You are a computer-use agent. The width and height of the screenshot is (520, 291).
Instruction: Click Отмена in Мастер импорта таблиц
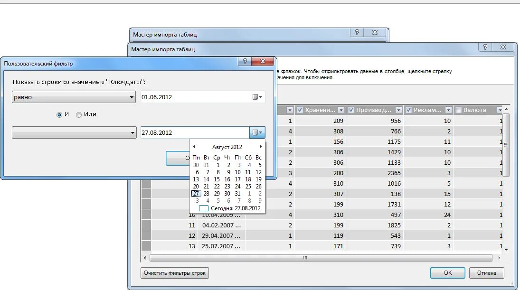(486, 273)
